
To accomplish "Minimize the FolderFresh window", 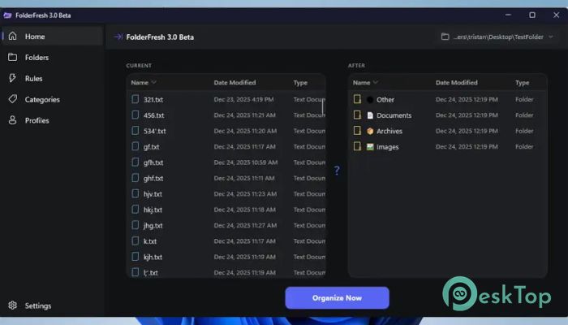I will click(508, 15).
